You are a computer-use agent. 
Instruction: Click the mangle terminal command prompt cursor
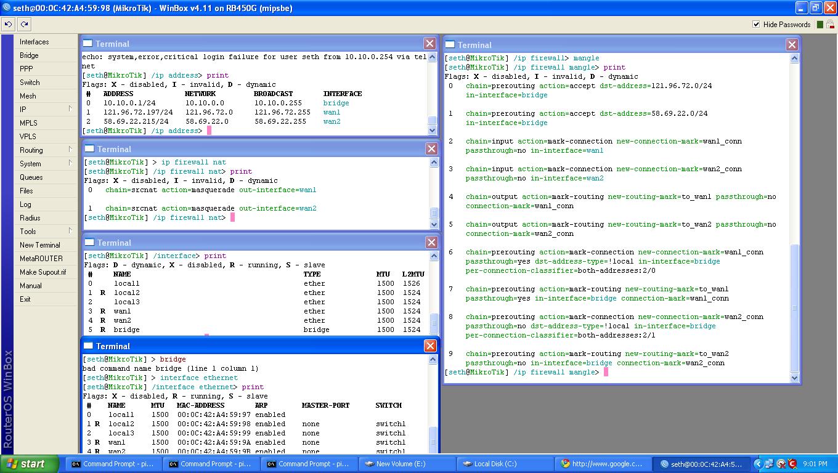click(x=606, y=372)
